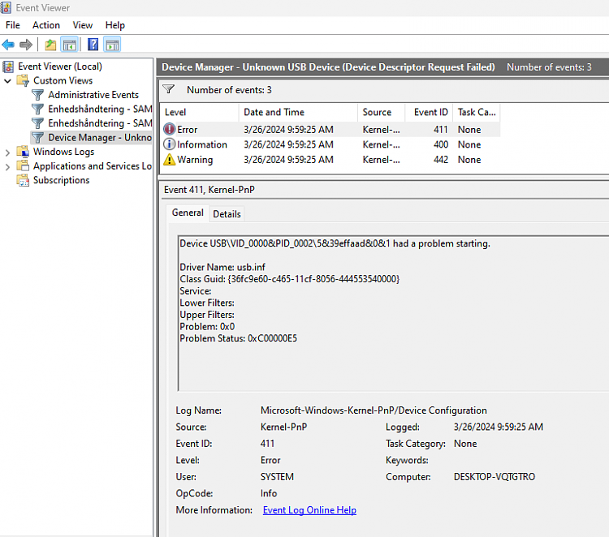The width and height of the screenshot is (609, 537).
Task: Click the red Error level icon
Action: [170, 129]
